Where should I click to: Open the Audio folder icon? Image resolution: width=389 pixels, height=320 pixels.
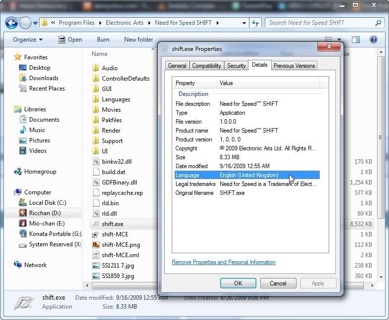96,68
